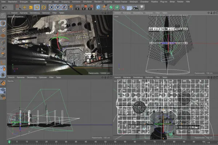Click the blue cube primitive icon

98,7
